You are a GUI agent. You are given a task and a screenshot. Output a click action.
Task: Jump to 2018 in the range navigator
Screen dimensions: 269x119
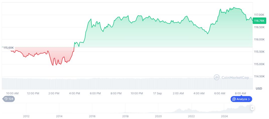125,116
